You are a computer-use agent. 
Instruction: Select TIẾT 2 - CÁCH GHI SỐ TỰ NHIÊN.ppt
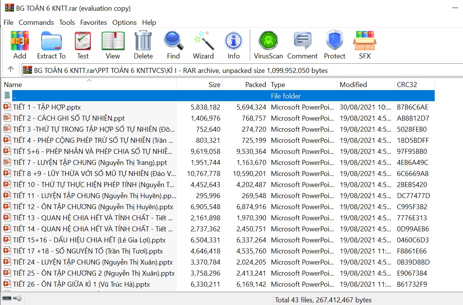pos(218,118)
